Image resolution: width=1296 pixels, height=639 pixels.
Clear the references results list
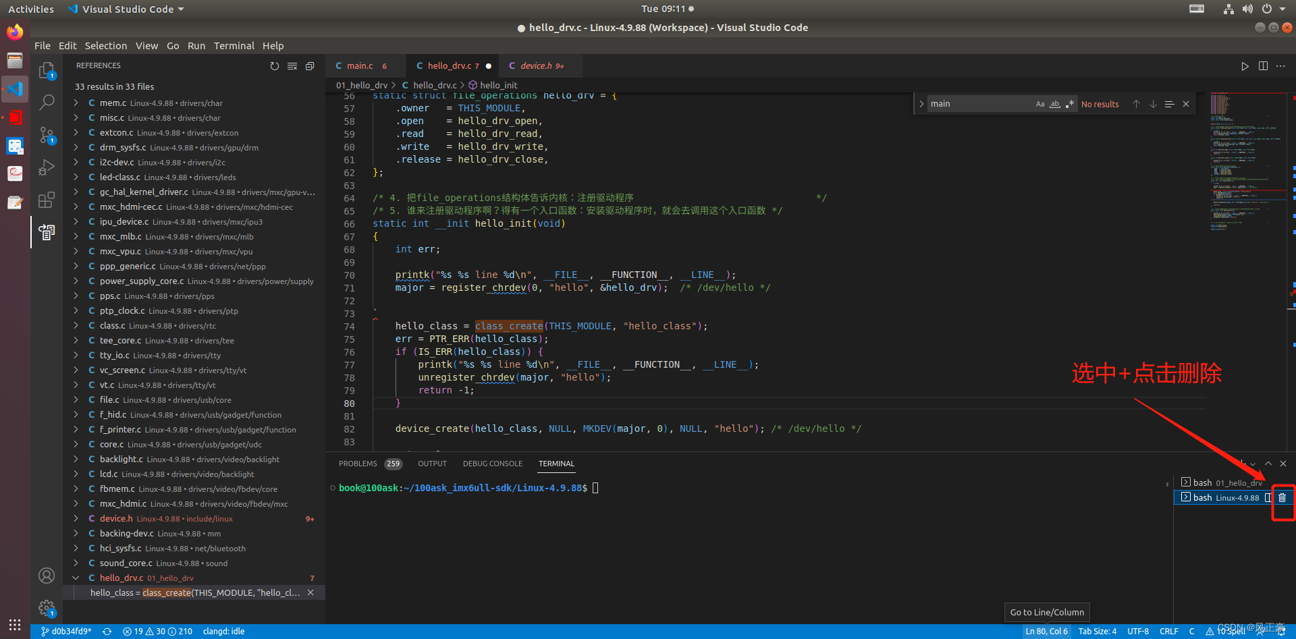pyautogui.click(x=292, y=66)
